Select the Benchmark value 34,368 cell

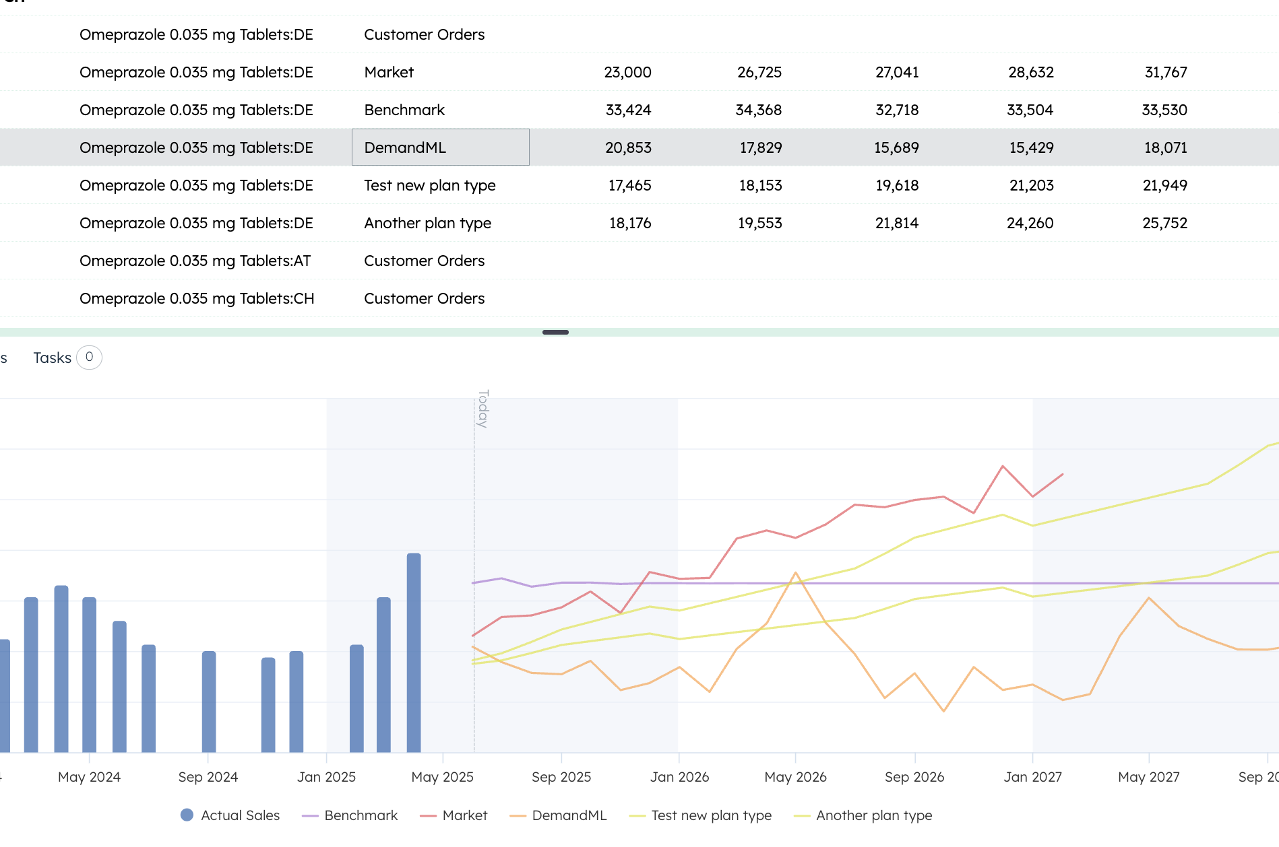click(758, 110)
